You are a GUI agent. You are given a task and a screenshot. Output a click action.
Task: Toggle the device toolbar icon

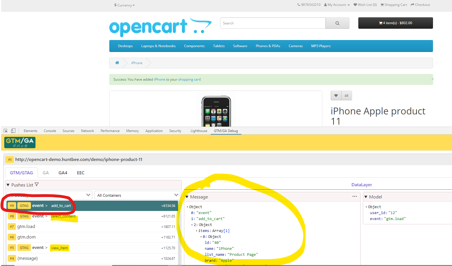(13, 131)
